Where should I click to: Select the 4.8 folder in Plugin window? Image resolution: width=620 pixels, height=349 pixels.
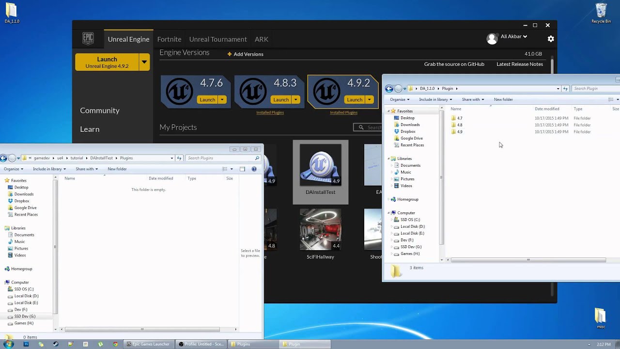457,125
